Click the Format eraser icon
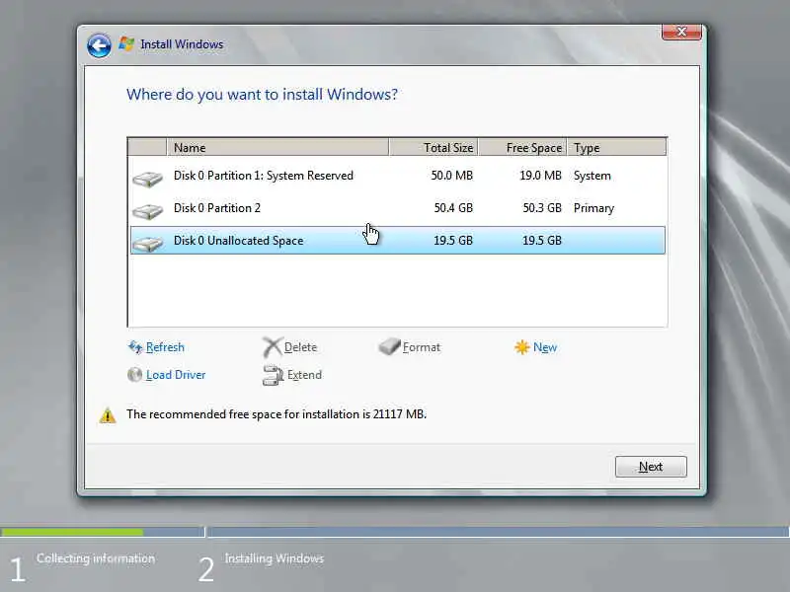Image resolution: width=790 pixels, height=592 pixels. (389, 346)
